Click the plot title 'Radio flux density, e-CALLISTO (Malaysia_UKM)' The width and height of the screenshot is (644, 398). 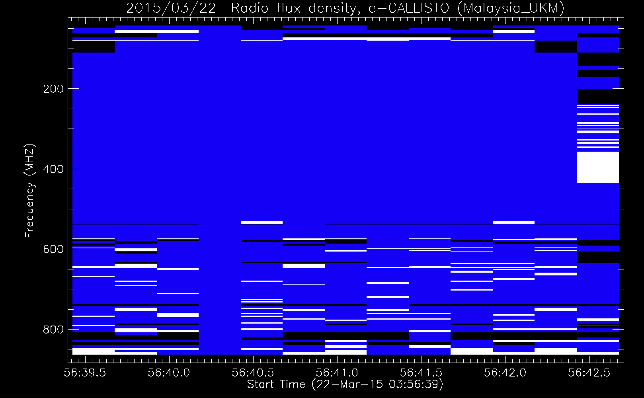397,8
